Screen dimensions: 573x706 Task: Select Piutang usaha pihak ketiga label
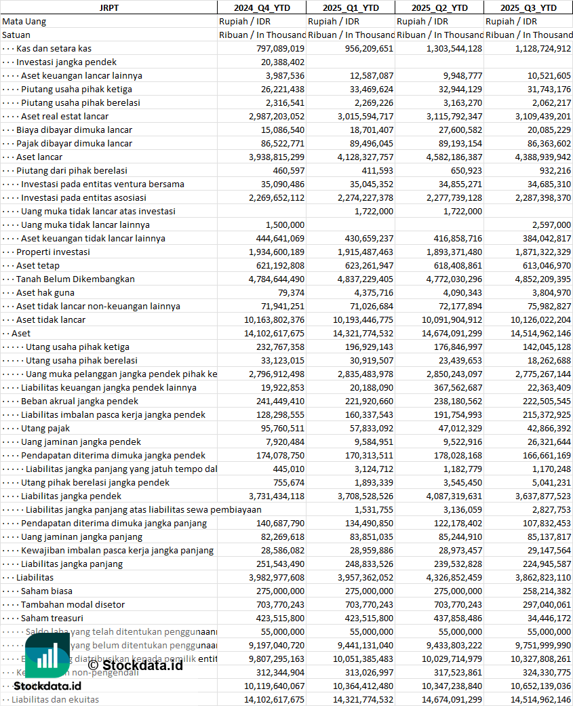point(77,89)
